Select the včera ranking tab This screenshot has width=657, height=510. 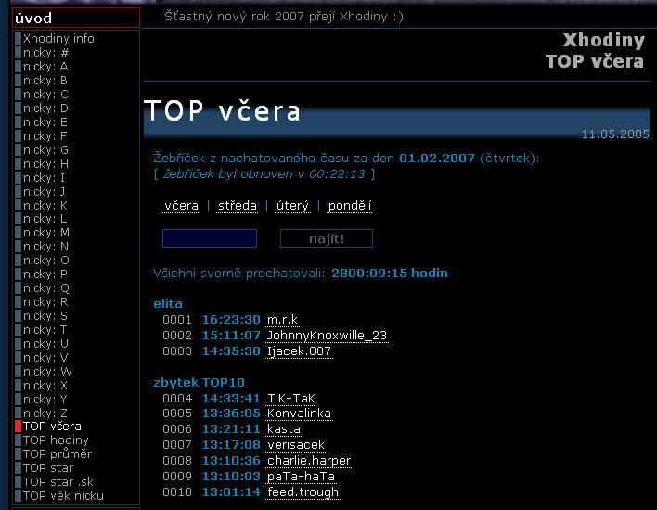coord(182,206)
